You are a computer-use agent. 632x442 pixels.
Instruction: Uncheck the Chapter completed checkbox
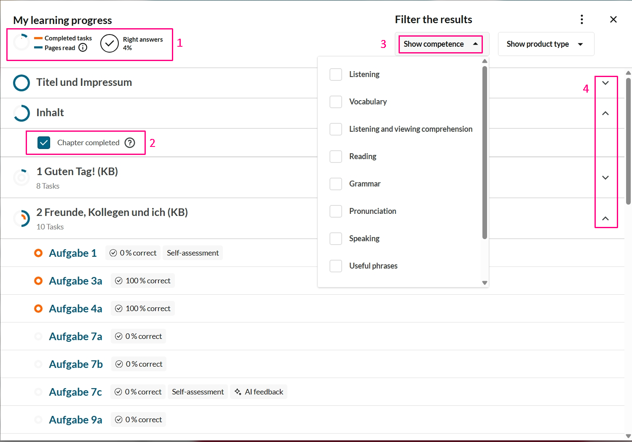point(44,143)
